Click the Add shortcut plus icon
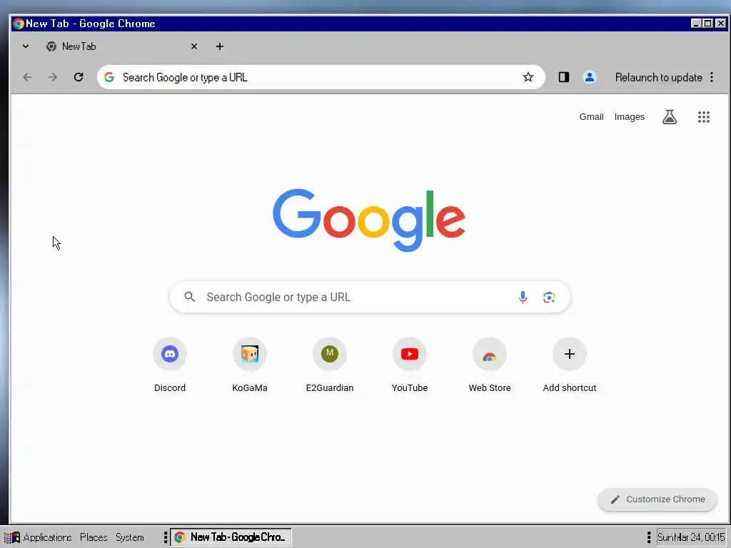This screenshot has height=548, width=731. point(569,354)
